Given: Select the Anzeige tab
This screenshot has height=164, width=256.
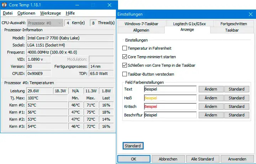Looking at the screenshot, I should pyautogui.click(x=187, y=30).
